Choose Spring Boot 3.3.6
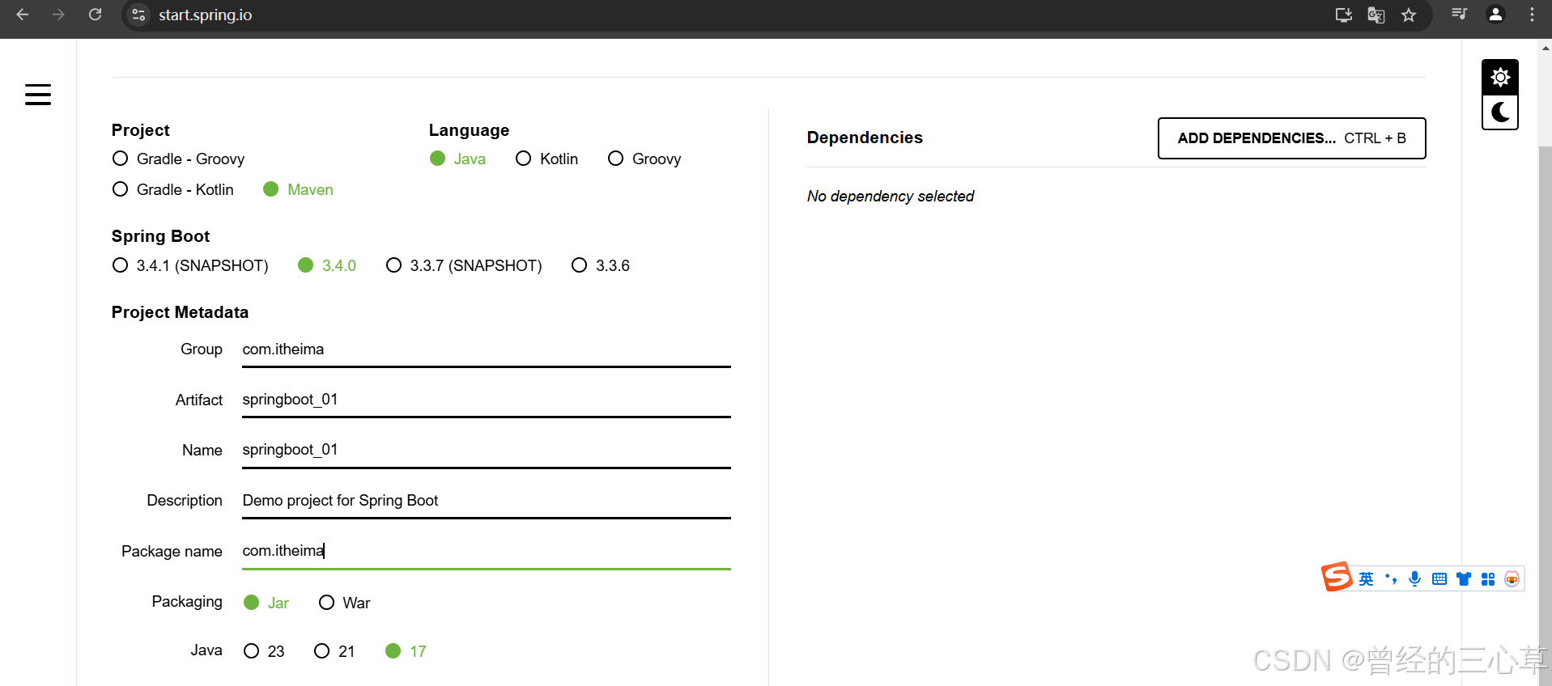The width and height of the screenshot is (1552, 686). coord(600,265)
